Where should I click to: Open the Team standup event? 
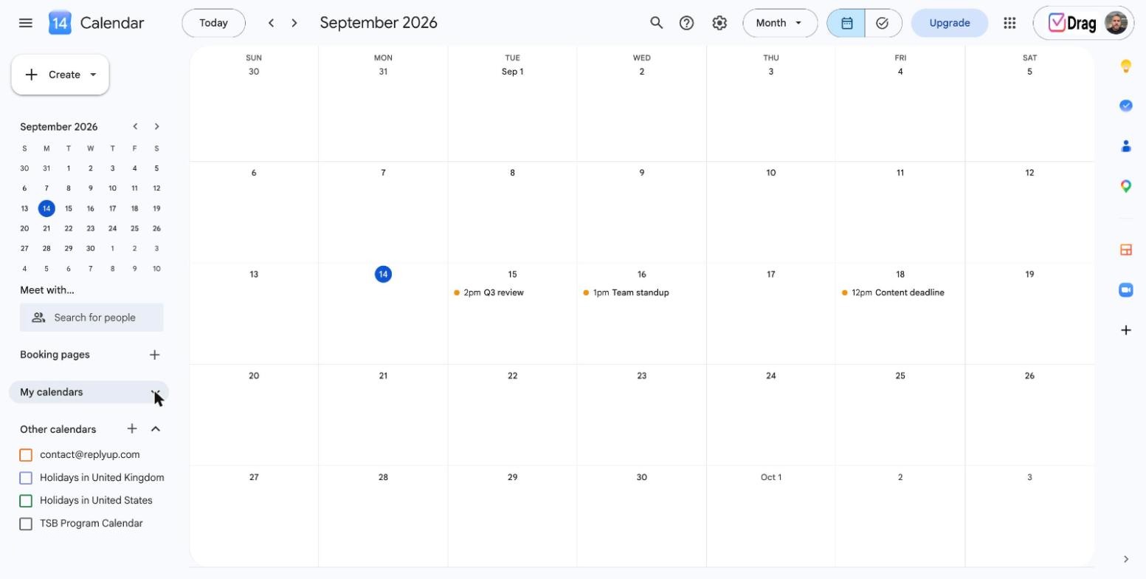pos(641,293)
